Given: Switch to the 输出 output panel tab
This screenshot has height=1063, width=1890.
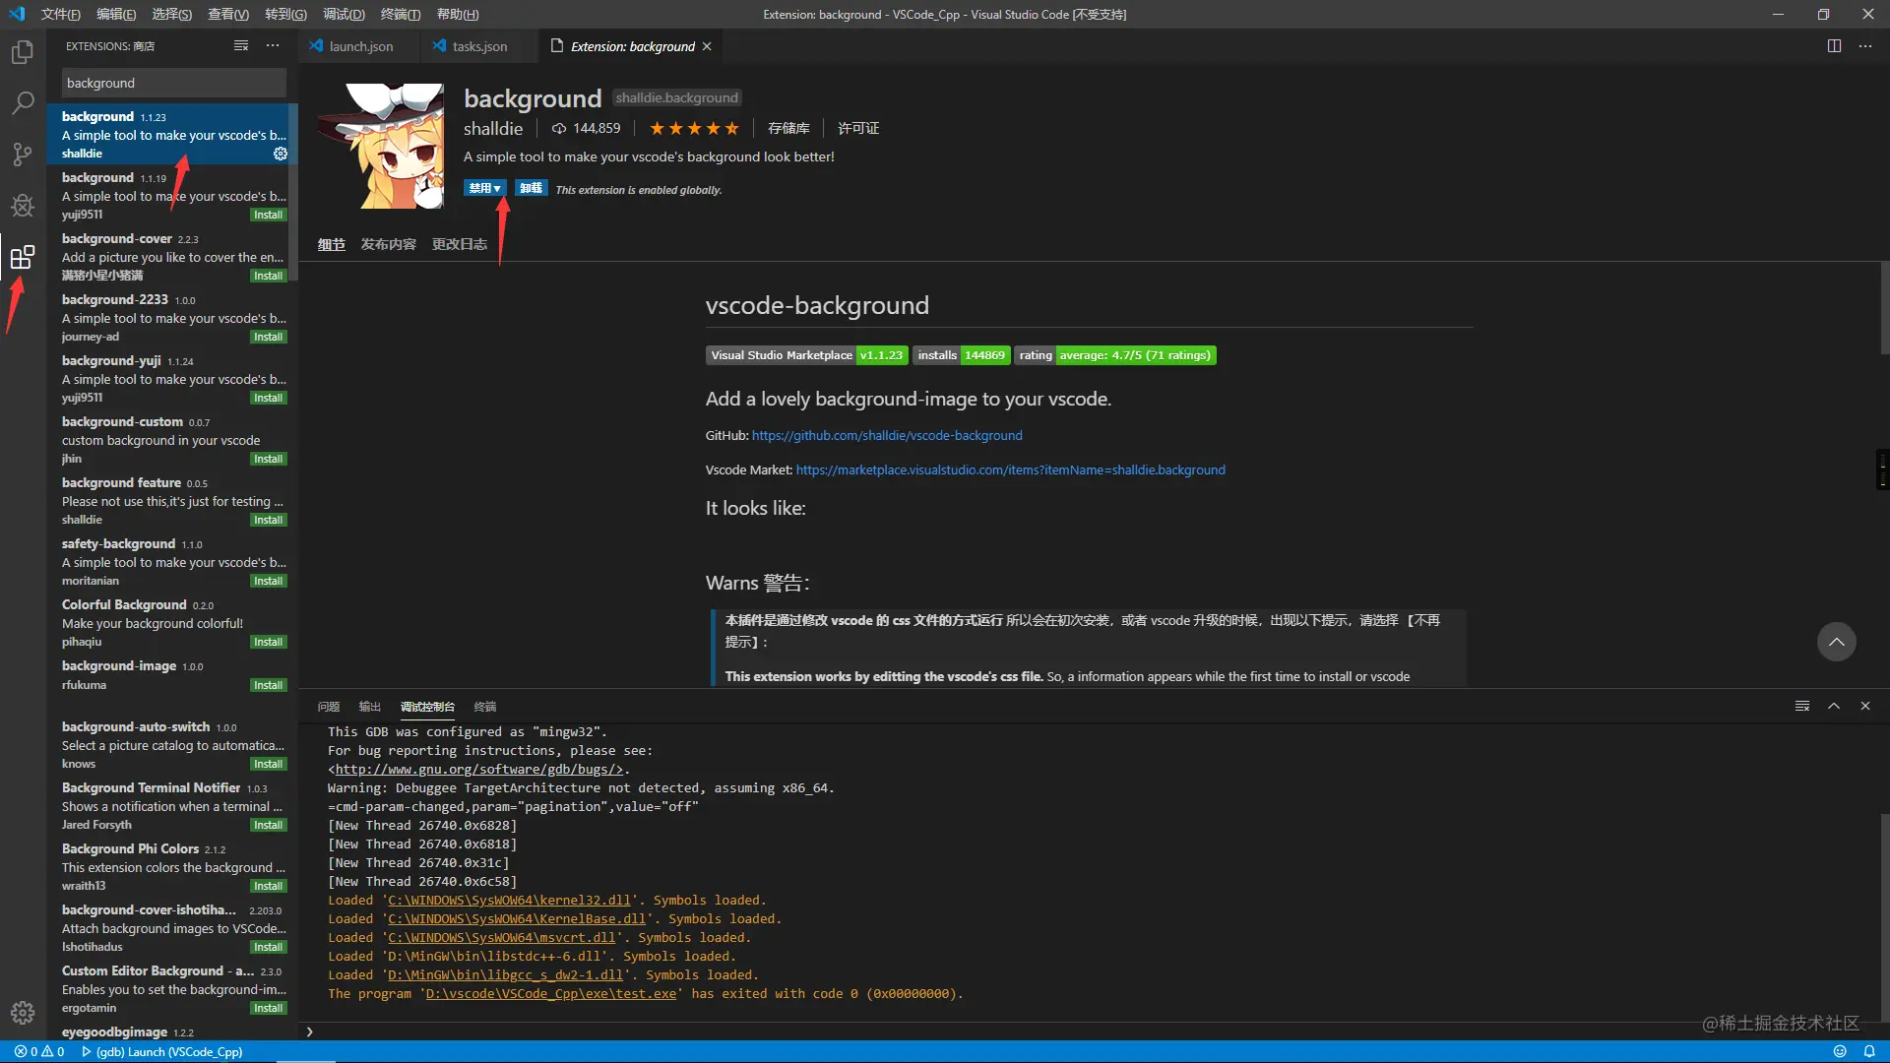Looking at the screenshot, I should tap(370, 707).
